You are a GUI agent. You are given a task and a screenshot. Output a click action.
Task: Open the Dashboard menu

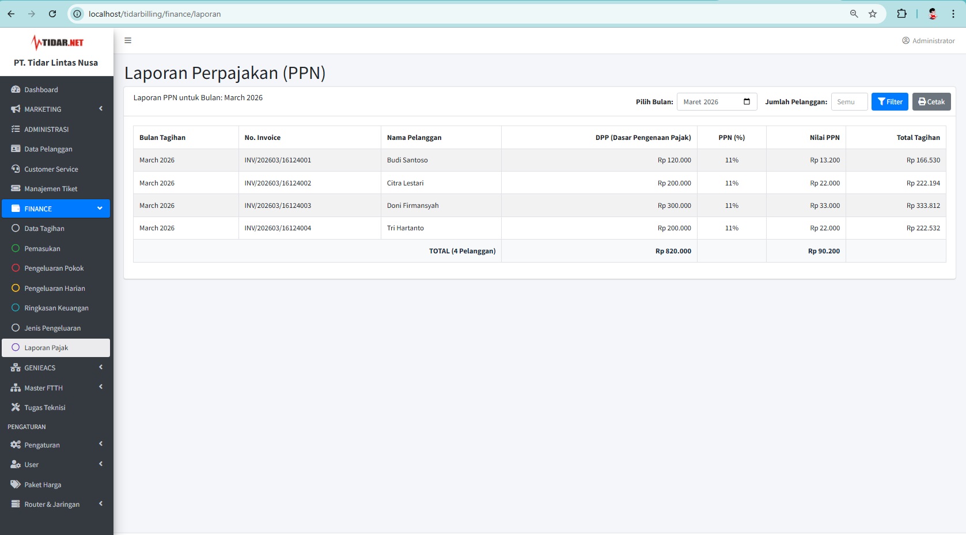(56, 90)
